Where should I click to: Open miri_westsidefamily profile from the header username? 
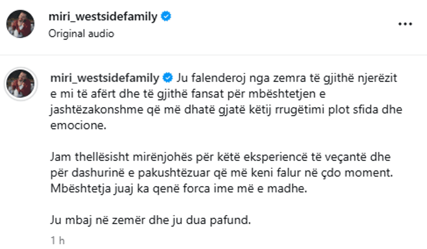103,17
